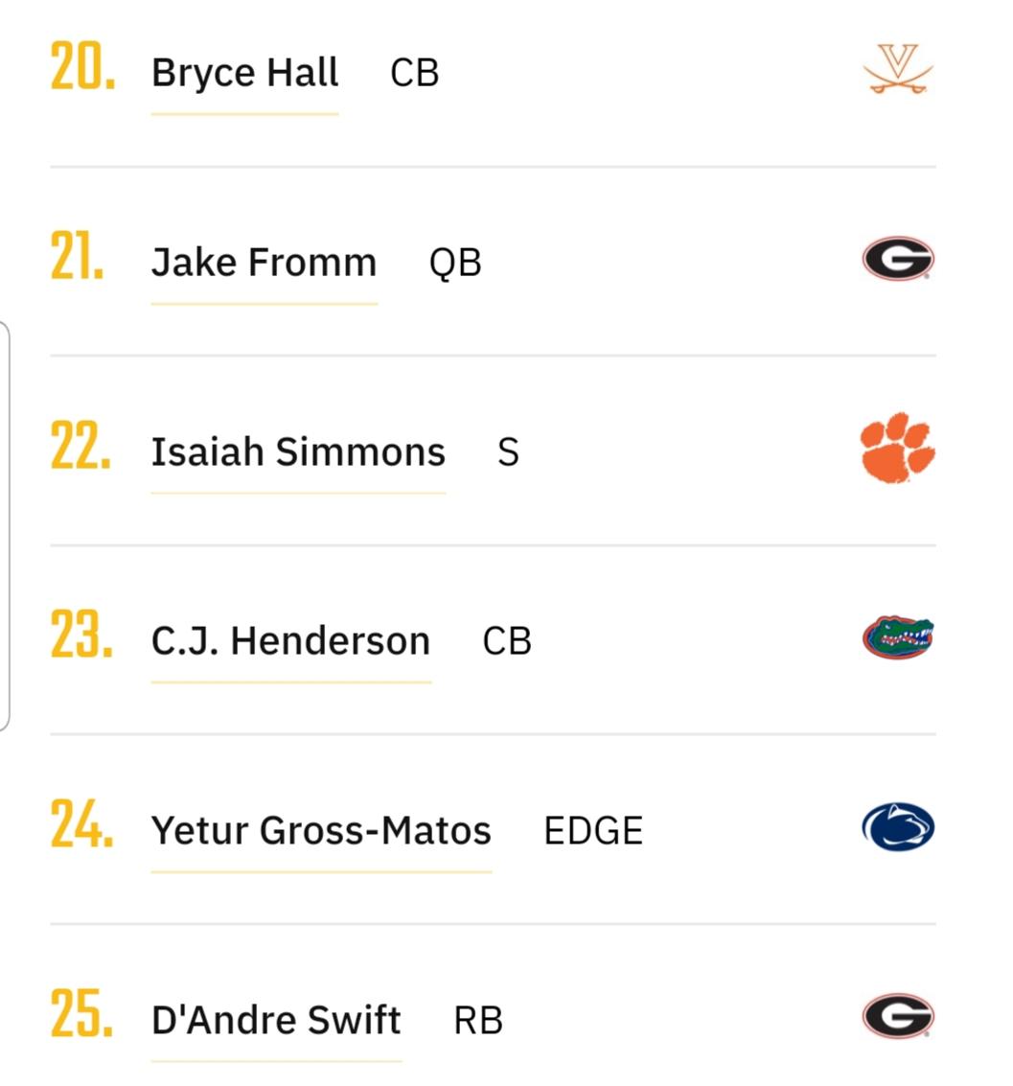The image size is (1013, 1086).
Task: Click the number 21 ranking
Action: (78, 256)
